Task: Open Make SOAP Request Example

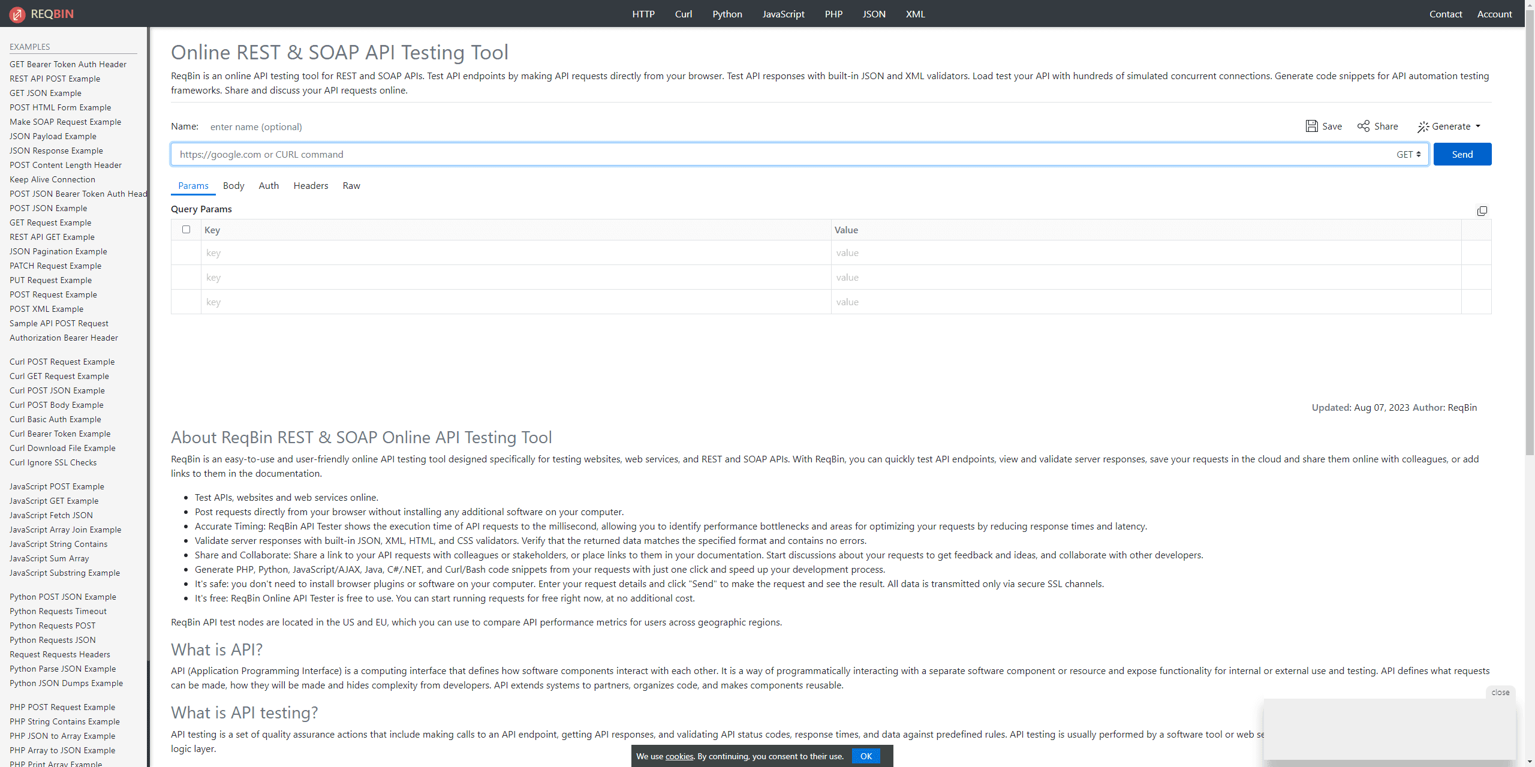Action: [65, 122]
